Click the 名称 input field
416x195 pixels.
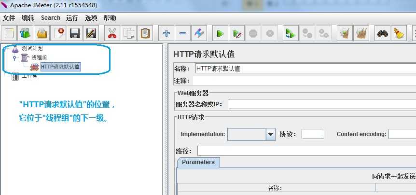pyautogui.click(x=305, y=69)
